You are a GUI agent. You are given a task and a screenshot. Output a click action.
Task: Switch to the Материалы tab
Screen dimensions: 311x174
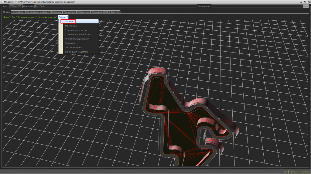(56, 12)
